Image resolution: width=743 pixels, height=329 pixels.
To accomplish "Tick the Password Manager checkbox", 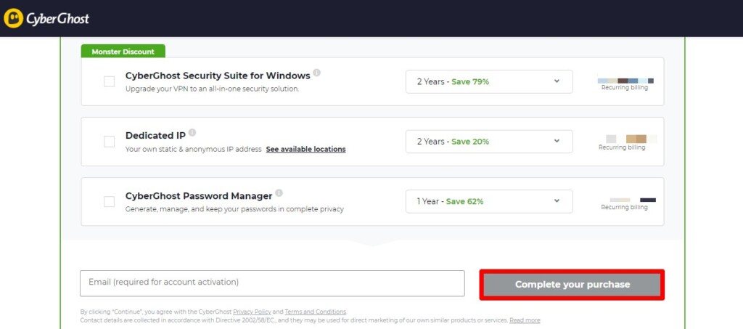I will click(x=109, y=201).
